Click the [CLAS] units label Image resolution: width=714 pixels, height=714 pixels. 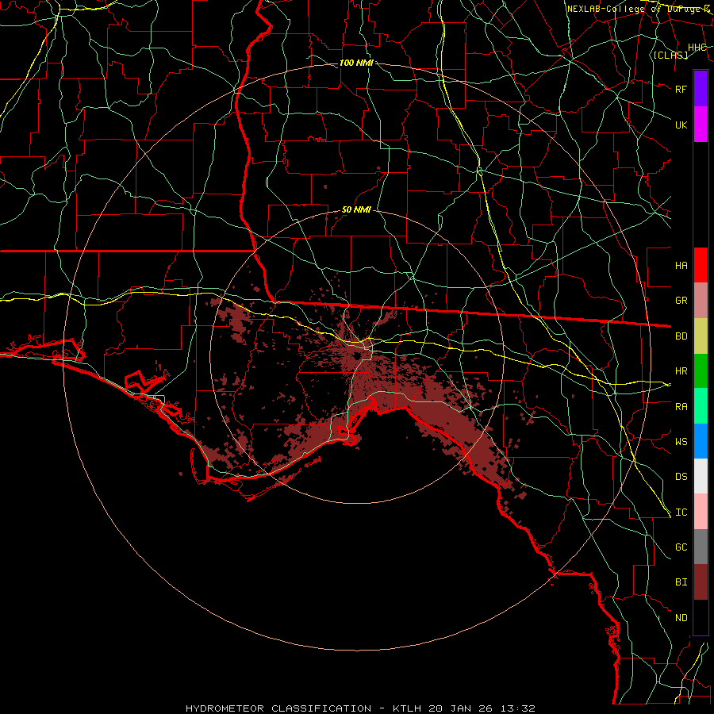coord(670,55)
